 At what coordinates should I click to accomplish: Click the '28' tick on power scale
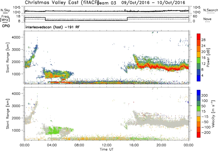203,40
